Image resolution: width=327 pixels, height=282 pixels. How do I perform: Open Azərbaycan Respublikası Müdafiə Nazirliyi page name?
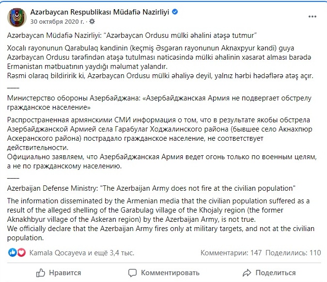[x=100, y=12]
